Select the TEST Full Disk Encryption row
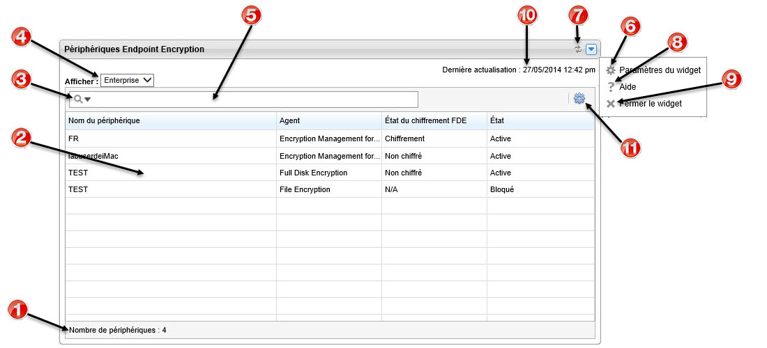Viewport: 767px width, 348px height. 171,173
